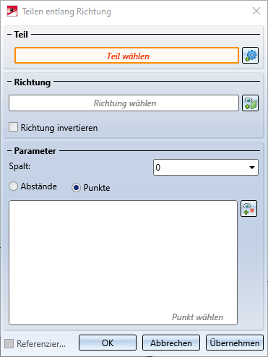Click inside the Spalt value box
This screenshot has width=268, height=357.
pyautogui.click(x=200, y=168)
